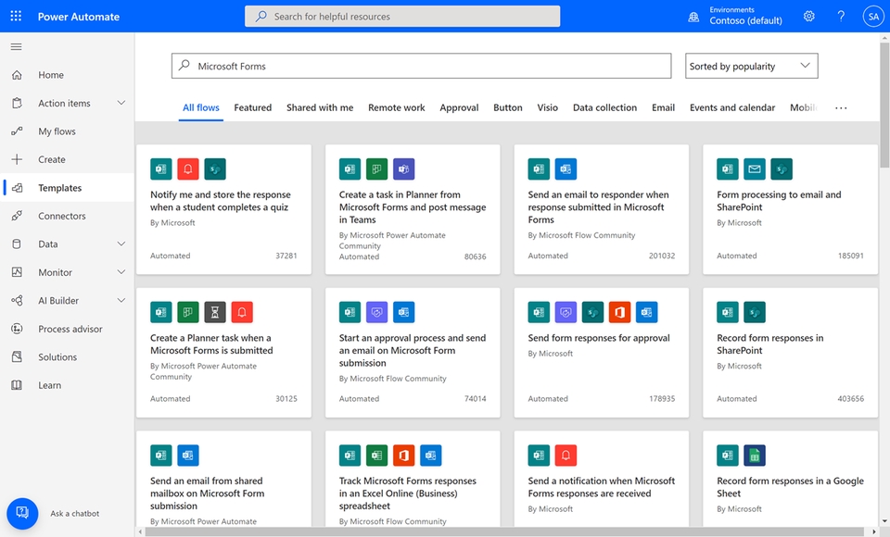Click Outlook icon on email to responder card

(566, 169)
